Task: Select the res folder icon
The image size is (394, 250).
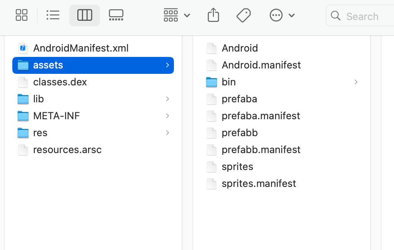Action: coord(23,133)
